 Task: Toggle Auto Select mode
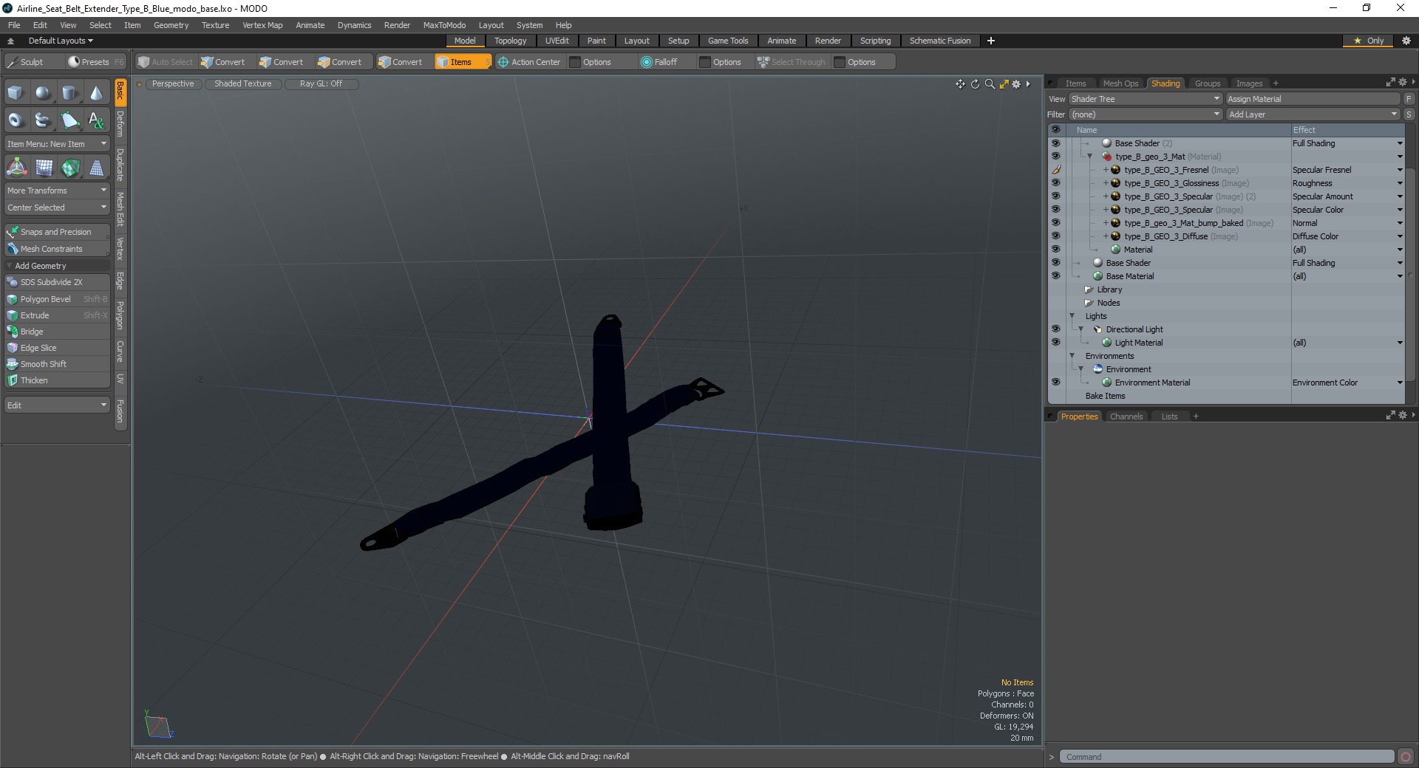click(166, 62)
